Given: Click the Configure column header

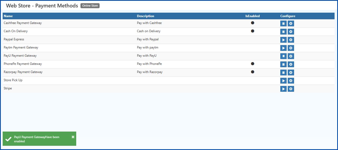Looking at the screenshot, I should click(288, 16).
